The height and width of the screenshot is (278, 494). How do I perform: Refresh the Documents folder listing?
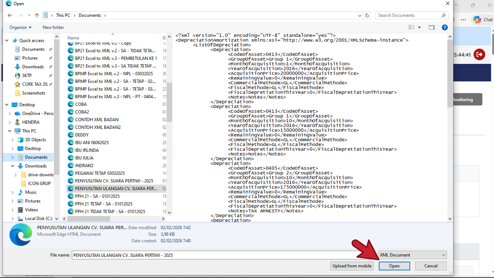point(367,15)
